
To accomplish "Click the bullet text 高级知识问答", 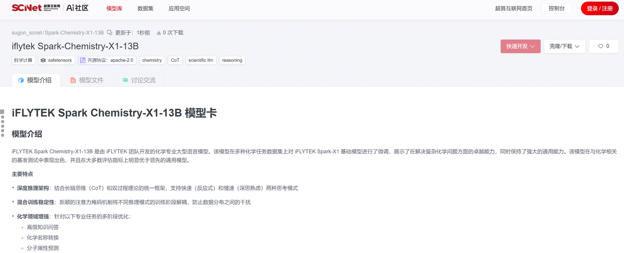I will pyautogui.click(x=42, y=227).
